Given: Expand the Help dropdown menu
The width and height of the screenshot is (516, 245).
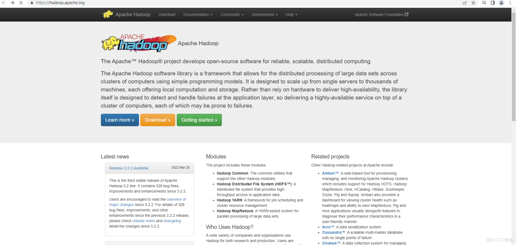Looking at the screenshot, I should point(291,14).
